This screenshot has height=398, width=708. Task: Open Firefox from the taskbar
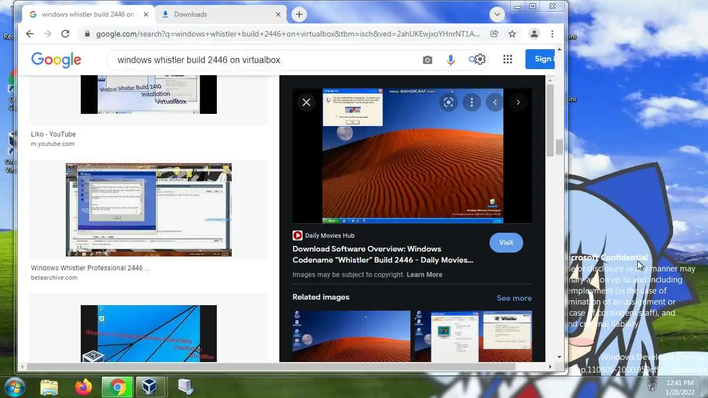click(84, 386)
